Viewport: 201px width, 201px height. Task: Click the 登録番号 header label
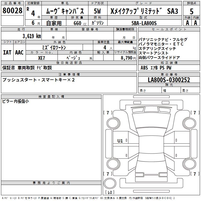[90, 29]
